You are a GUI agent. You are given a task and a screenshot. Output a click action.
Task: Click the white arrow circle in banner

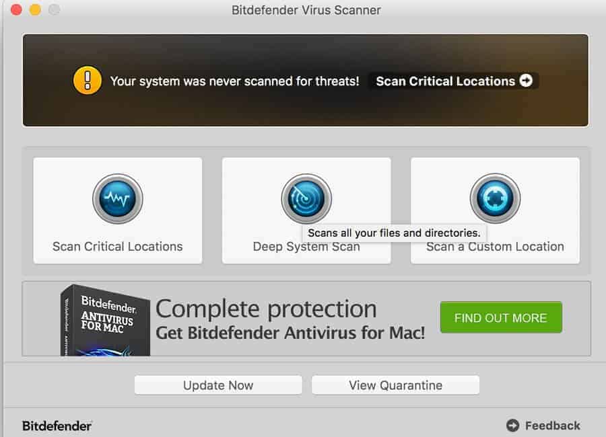pyautogui.click(x=526, y=80)
